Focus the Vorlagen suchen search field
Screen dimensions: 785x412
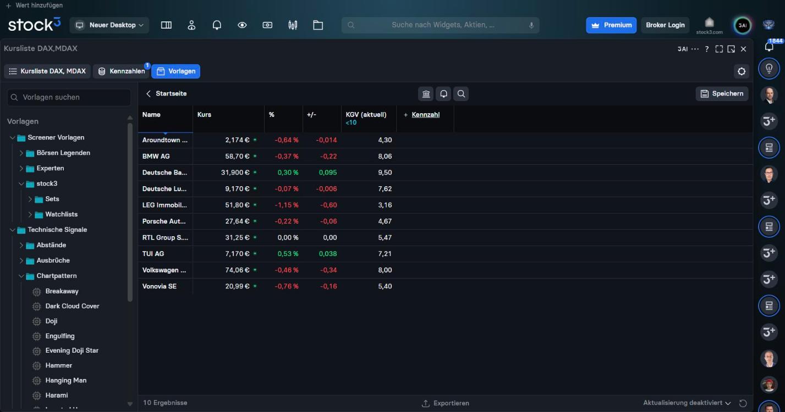[69, 97]
